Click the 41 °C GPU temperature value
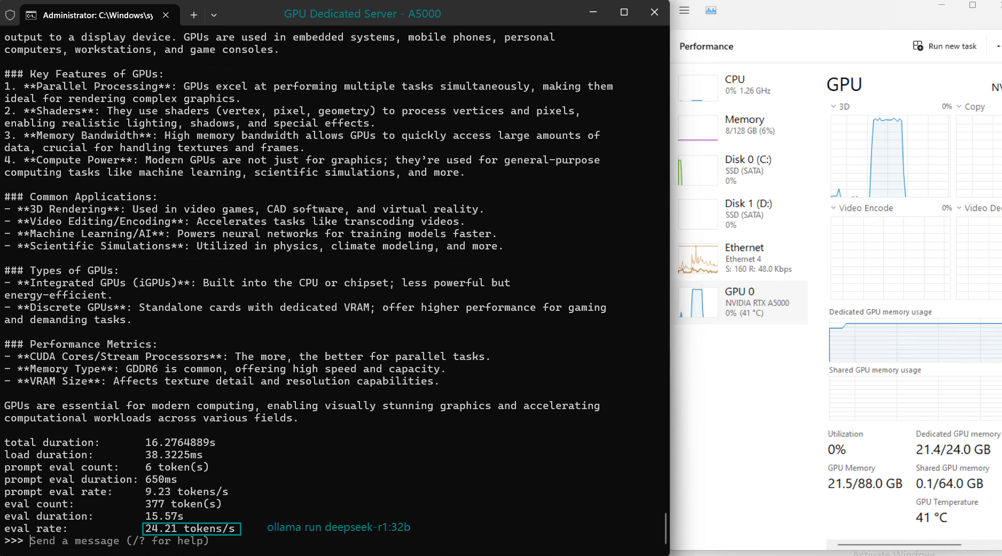This screenshot has width=1002, height=556. pos(931,517)
